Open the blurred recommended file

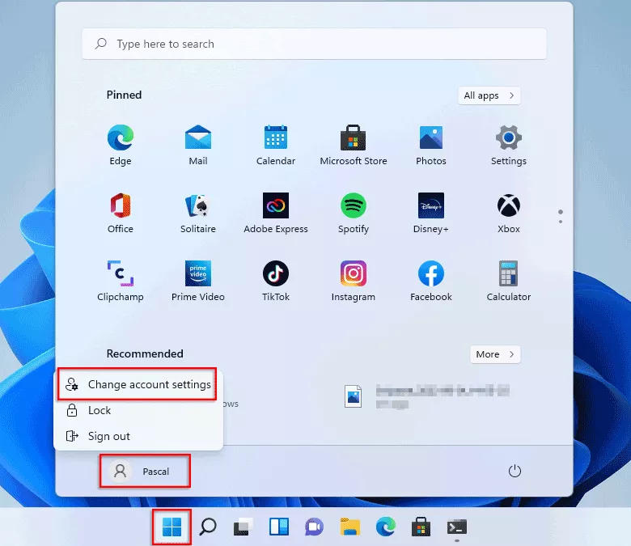429,396
